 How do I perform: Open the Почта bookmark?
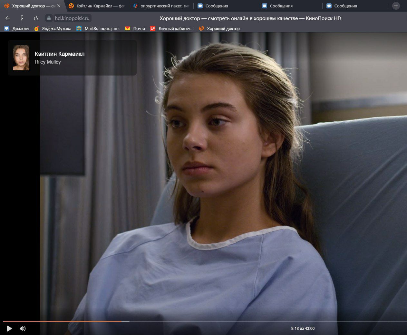pyautogui.click(x=135, y=28)
